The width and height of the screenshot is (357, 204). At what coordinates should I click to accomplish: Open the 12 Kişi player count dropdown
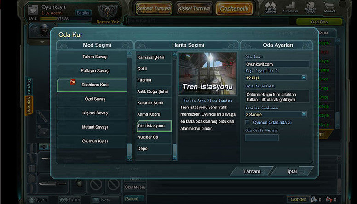point(276,78)
